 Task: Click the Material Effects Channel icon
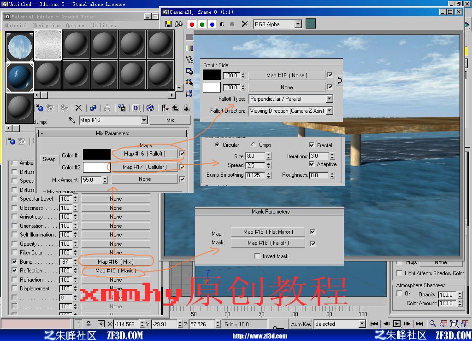(x=136, y=108)
